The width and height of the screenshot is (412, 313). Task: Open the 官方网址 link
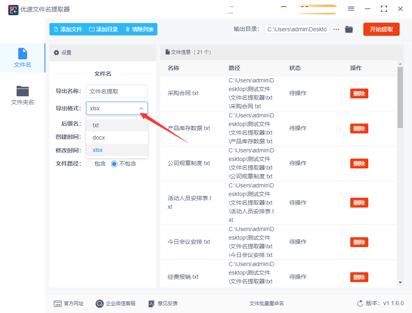pos(68,304)
